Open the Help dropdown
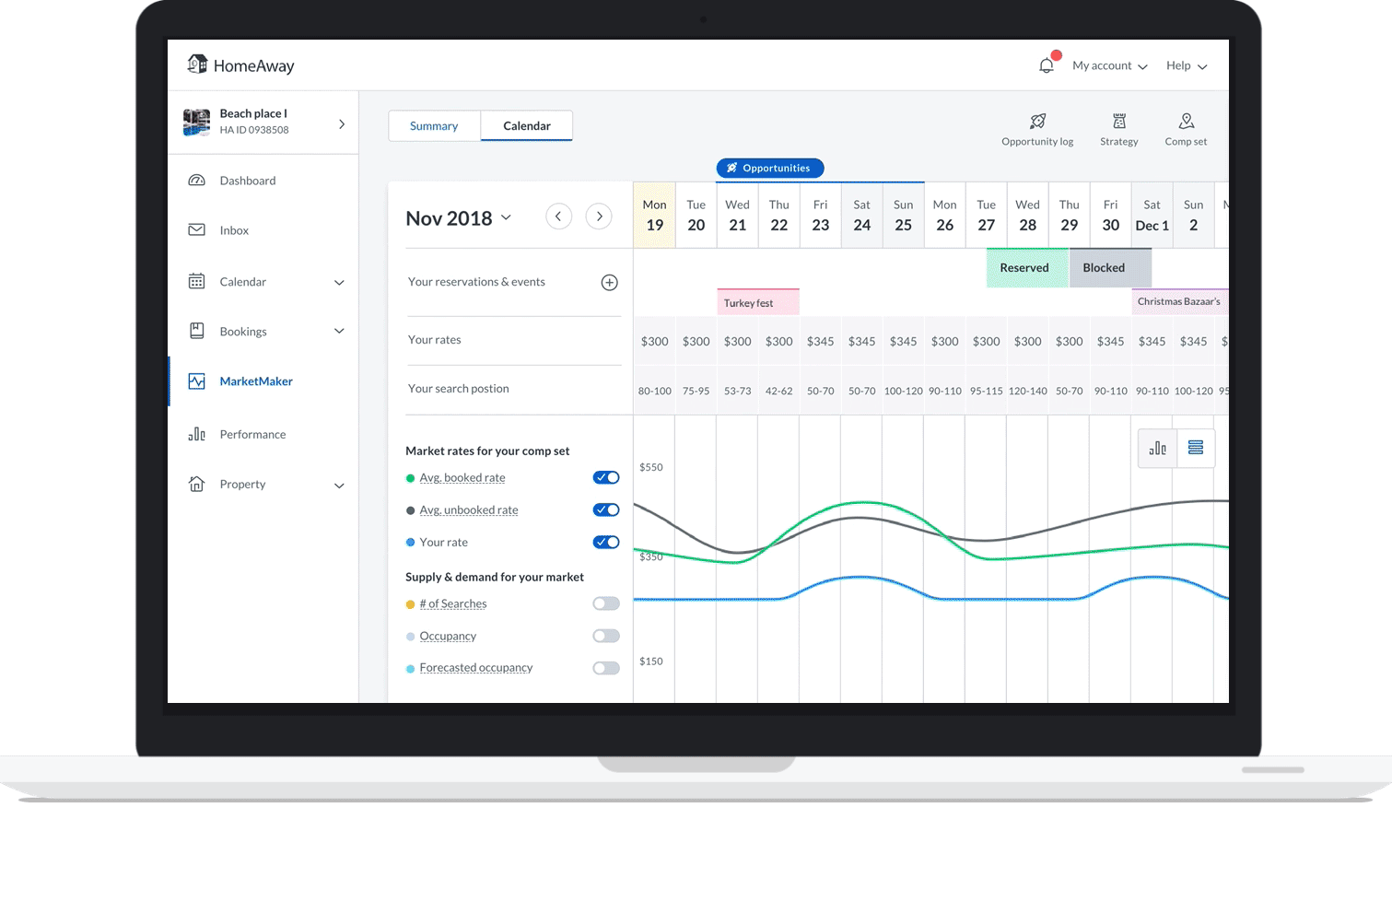The height and width of the screenshot is (913, 1392). (x=1187, y=65)
